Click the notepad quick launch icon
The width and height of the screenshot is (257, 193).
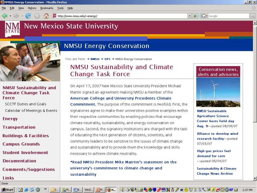point(21,190)
